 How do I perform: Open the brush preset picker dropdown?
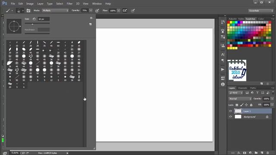[23, 11]
